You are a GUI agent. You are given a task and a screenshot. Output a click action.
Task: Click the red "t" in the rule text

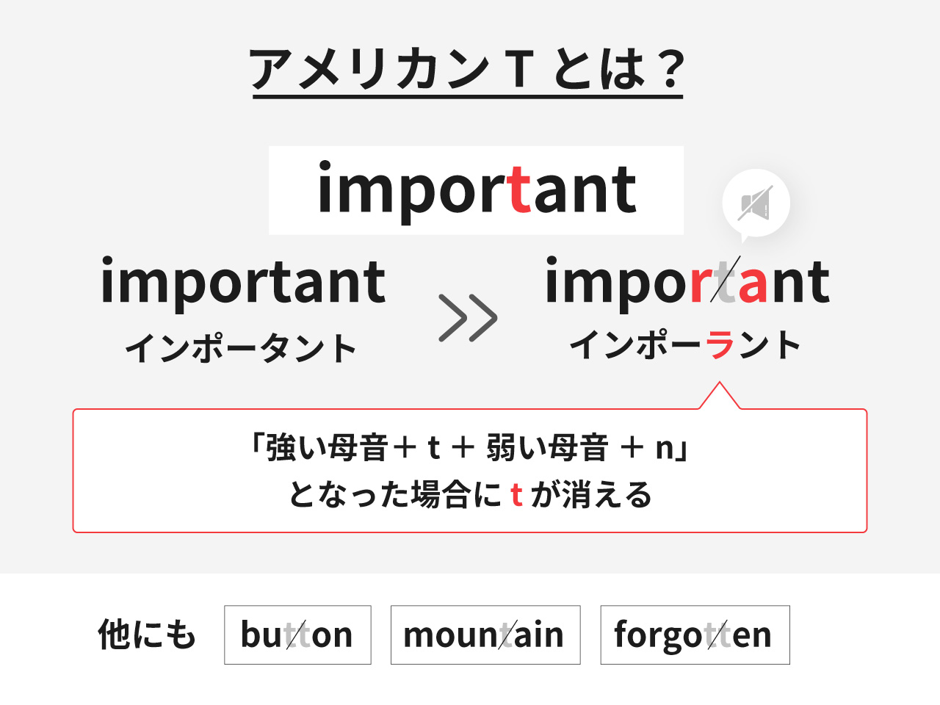pos(516,495)
